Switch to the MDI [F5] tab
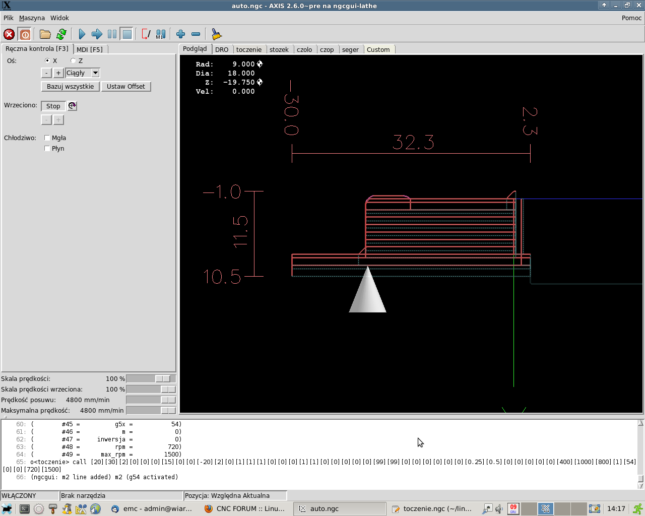This screenshot has height=516, width=645. pyautogui.click(x=90, y=49)
